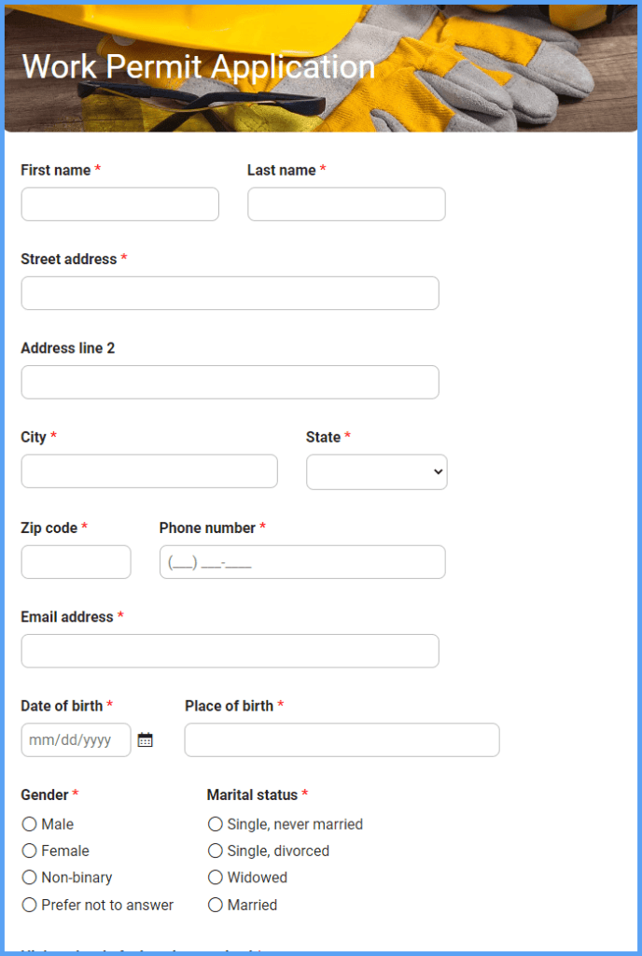Select Single, divorced marital status
642x956 pixels.
pos(216,851)
